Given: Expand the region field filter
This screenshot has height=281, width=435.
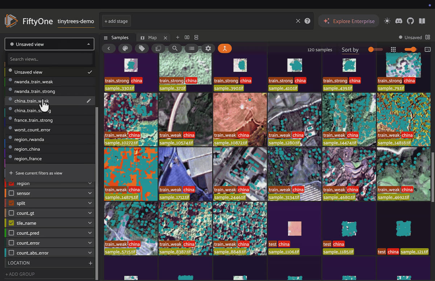Looking at the screenshot, I should (90, 184).
